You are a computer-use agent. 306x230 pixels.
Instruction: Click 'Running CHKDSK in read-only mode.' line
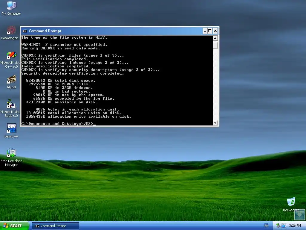(x=61, y=48)
